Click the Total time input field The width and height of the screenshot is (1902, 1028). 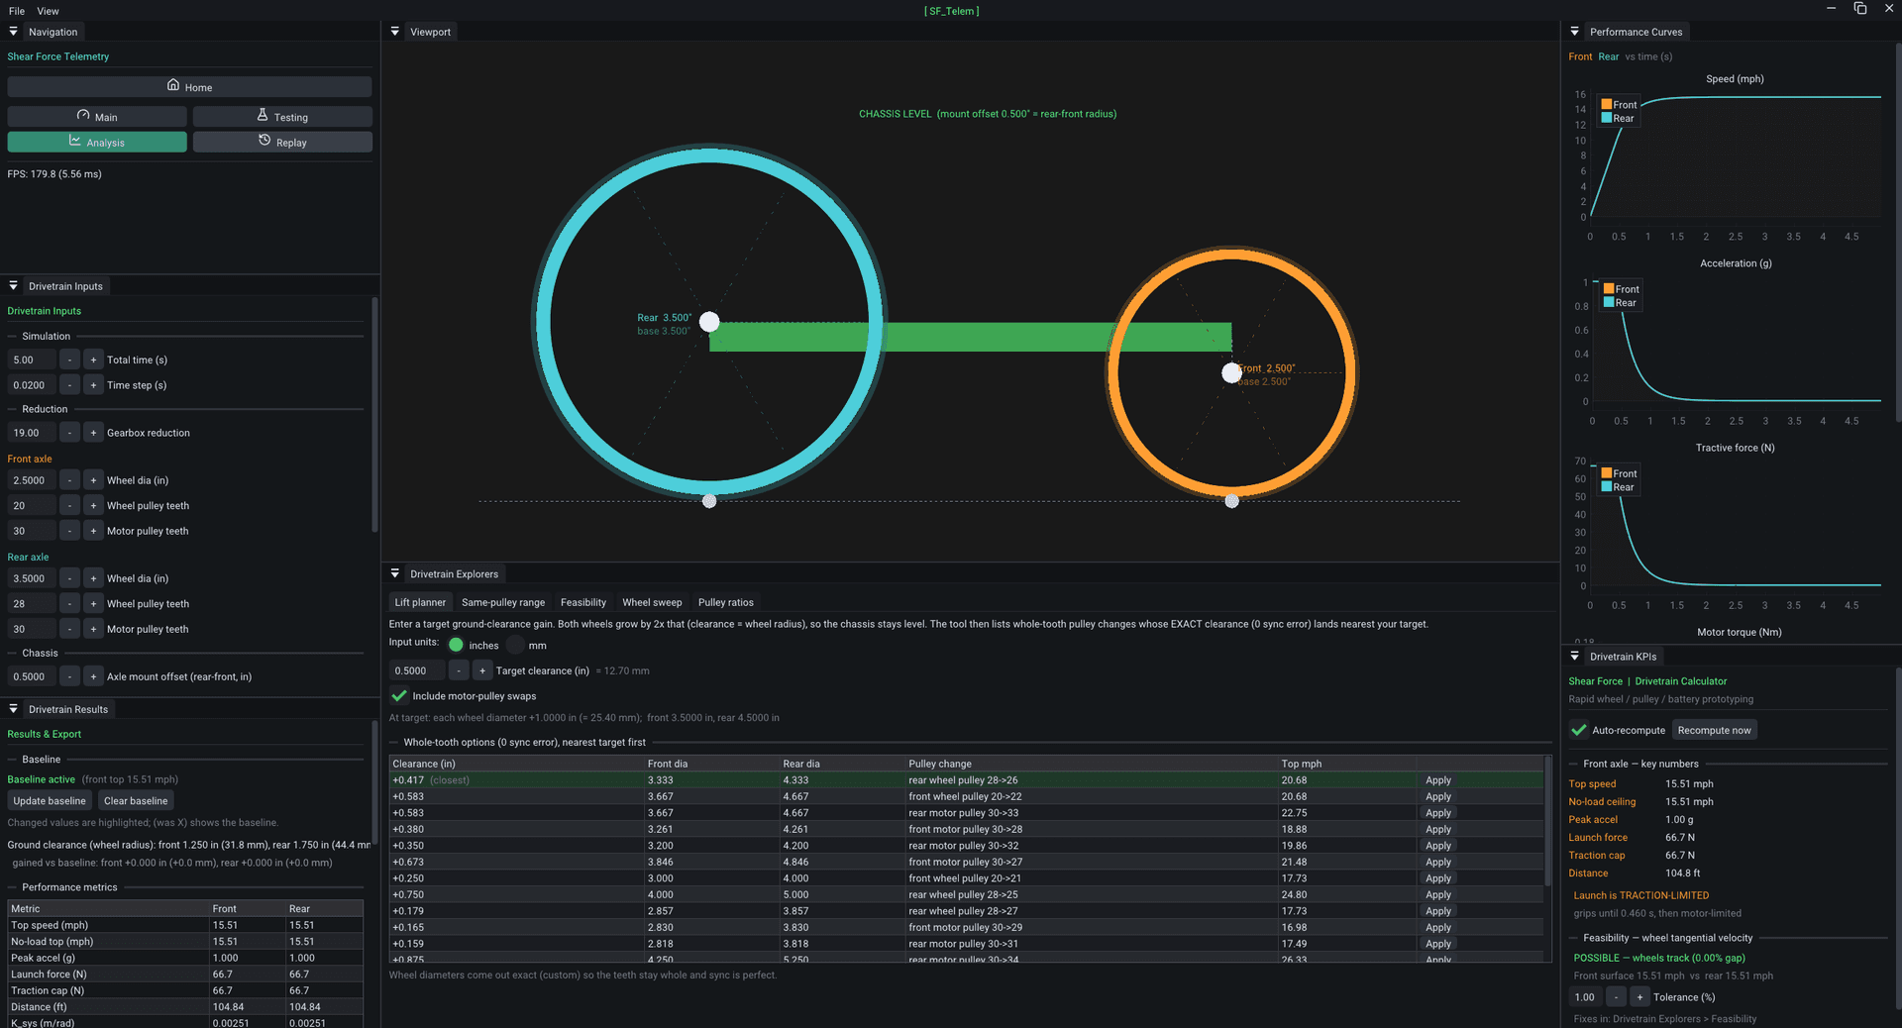click(x=32, y=360)
